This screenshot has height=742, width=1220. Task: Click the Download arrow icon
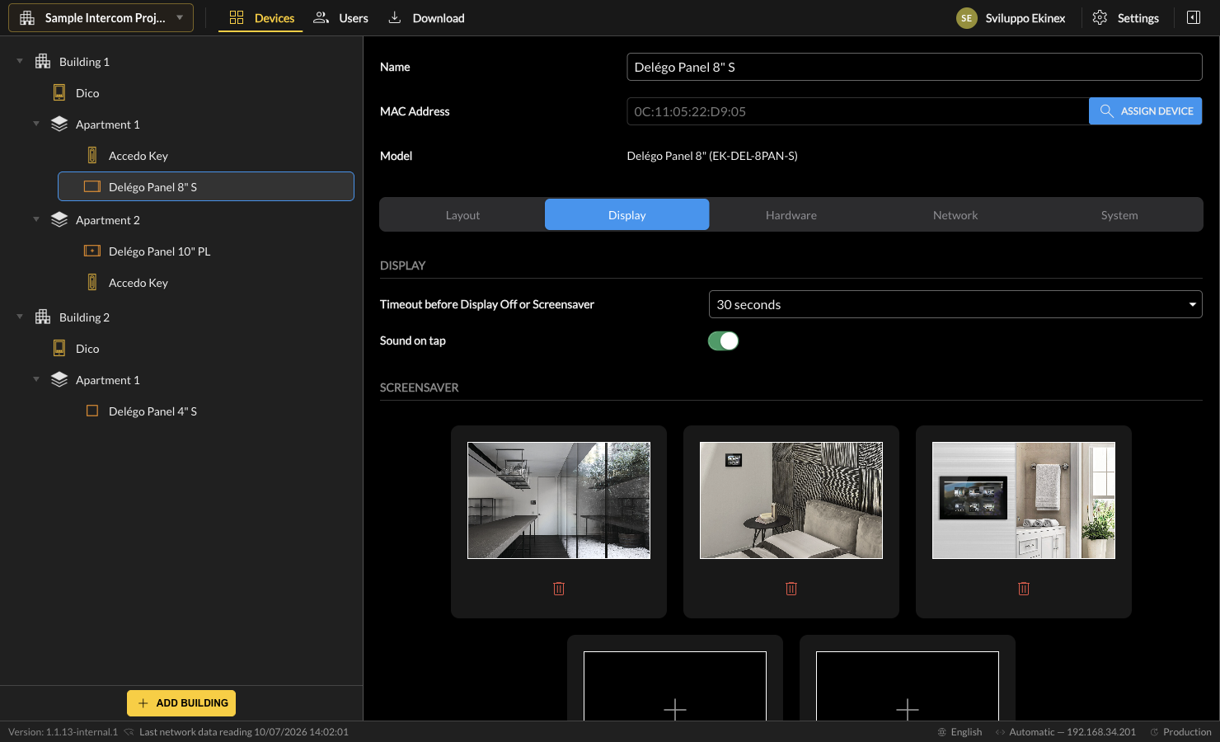pos(395,17)
